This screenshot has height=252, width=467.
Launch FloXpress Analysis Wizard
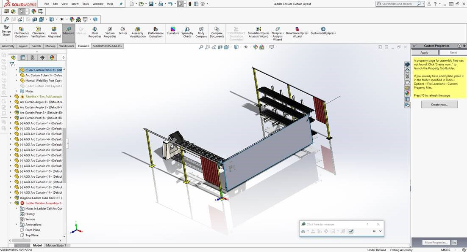click(x=278, y=33)
